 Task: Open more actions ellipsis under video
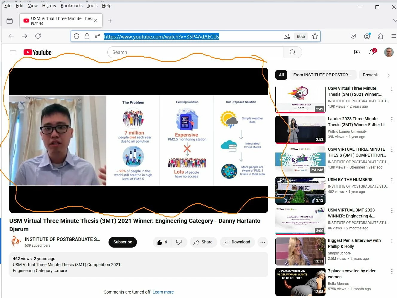click(263, 242)
